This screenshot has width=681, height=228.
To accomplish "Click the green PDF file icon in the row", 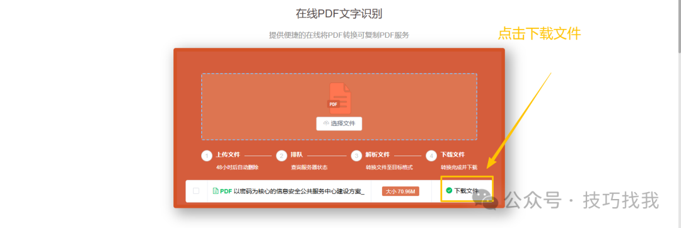I will click(216, 191).
